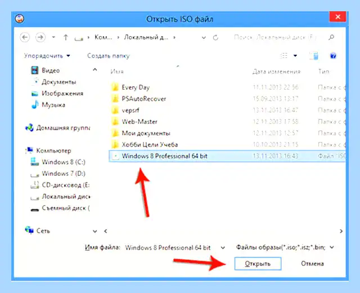Expand the address bar history dropdown
This screenshot has height=293, width=360.
(x=204, y=38)
